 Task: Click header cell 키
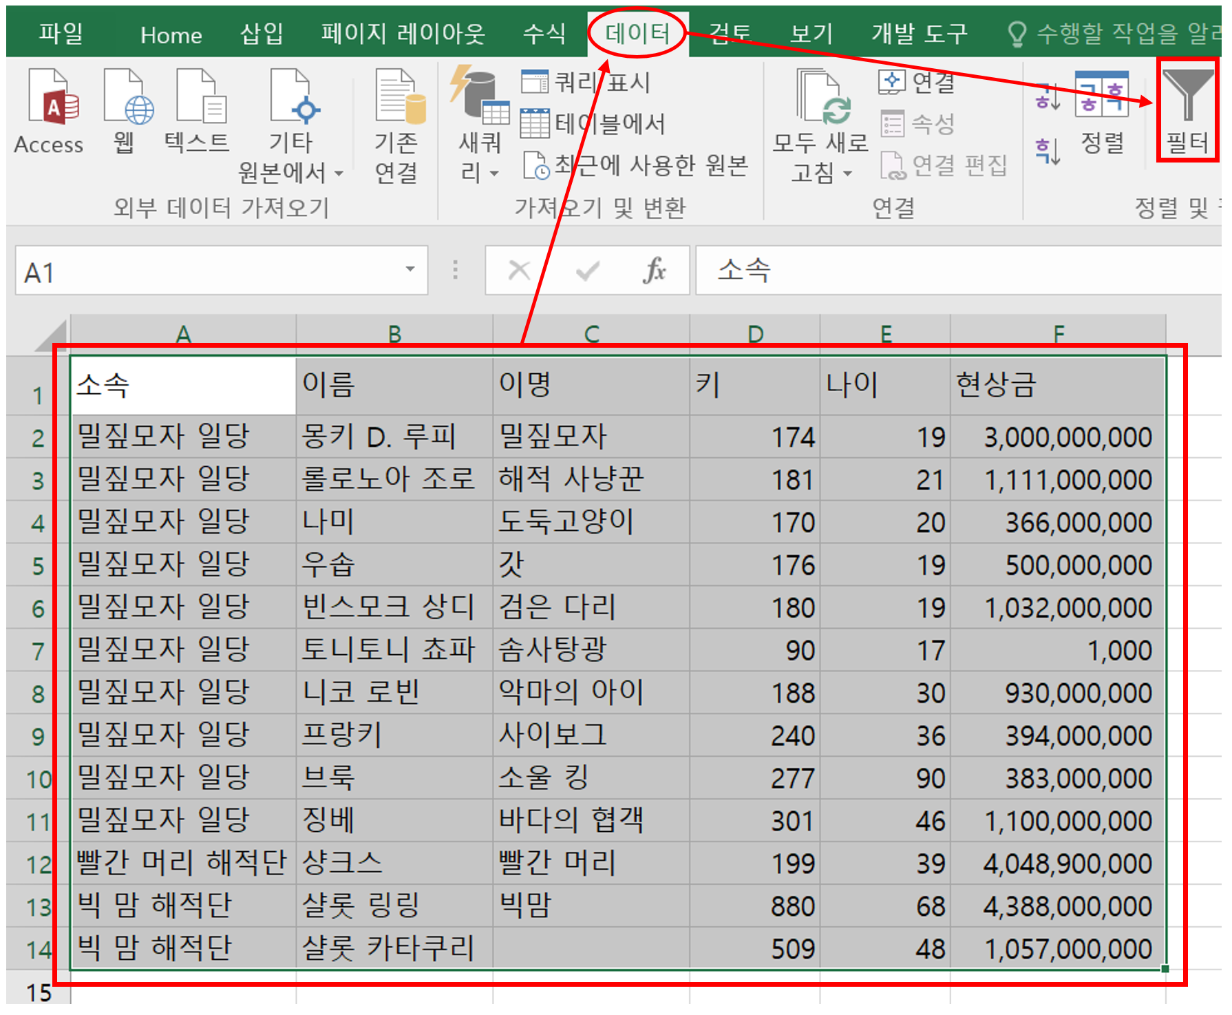coord(755,386)
